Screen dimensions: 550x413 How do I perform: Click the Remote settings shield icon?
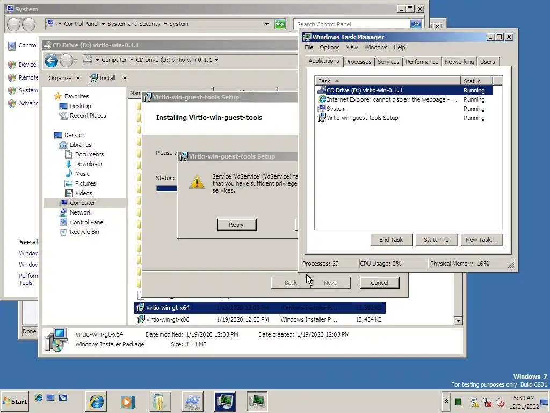click(x=12, y=77)
